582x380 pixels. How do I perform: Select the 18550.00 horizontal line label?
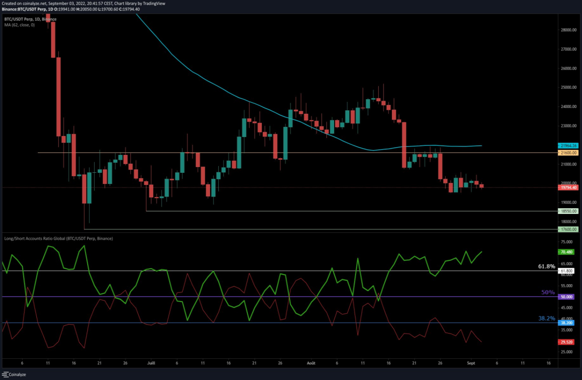pos(567,211)
